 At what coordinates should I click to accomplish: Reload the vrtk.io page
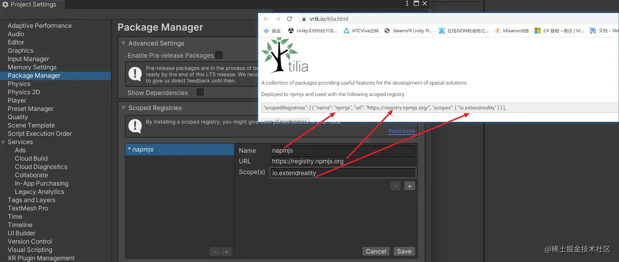pyautogui.click(x=289, y=19)
